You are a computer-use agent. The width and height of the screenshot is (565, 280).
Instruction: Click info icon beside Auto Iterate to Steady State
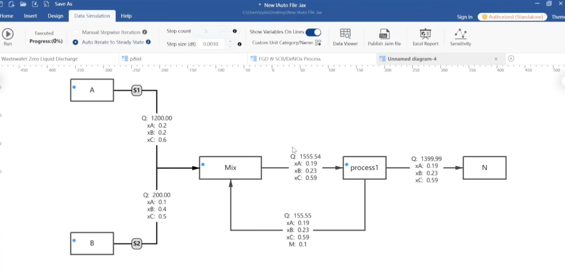coord(148,42)
